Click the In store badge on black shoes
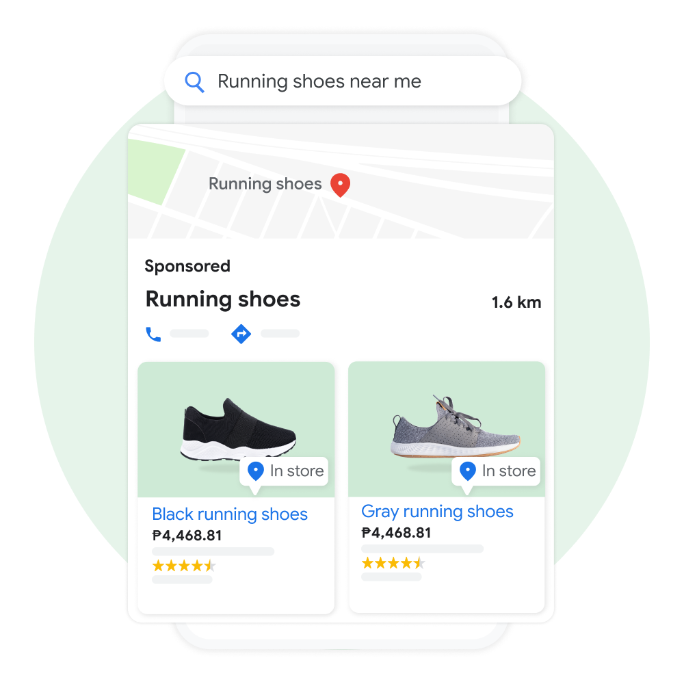 coord(284,471)
